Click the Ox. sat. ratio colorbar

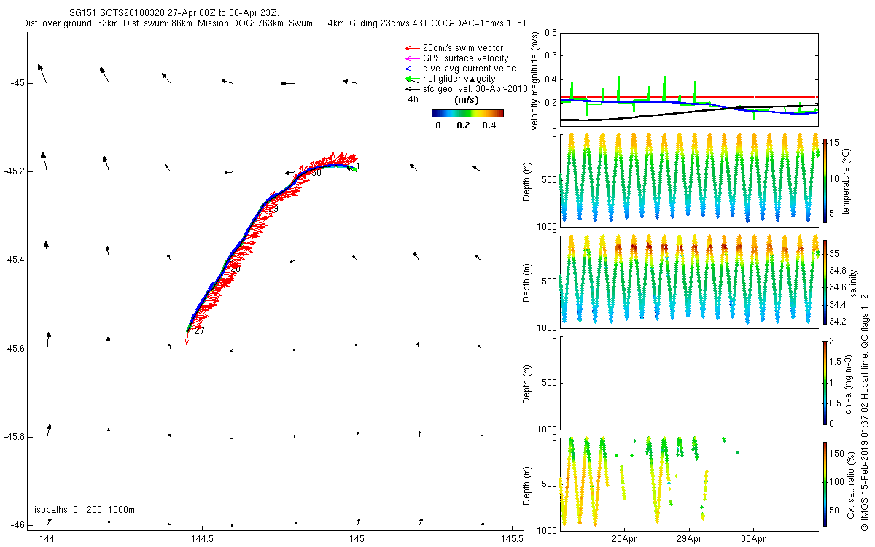pyautogui.click(x=825, y=481)
